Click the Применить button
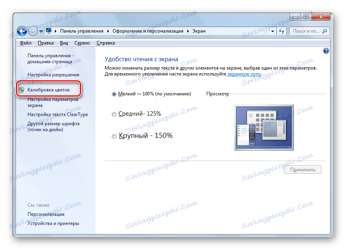 [303, 170]
